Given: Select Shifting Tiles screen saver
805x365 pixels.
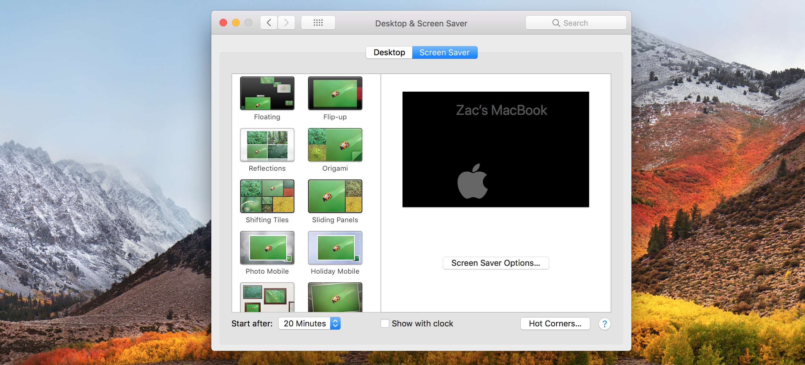Looking at the screenshot, I should pos(267,196).
